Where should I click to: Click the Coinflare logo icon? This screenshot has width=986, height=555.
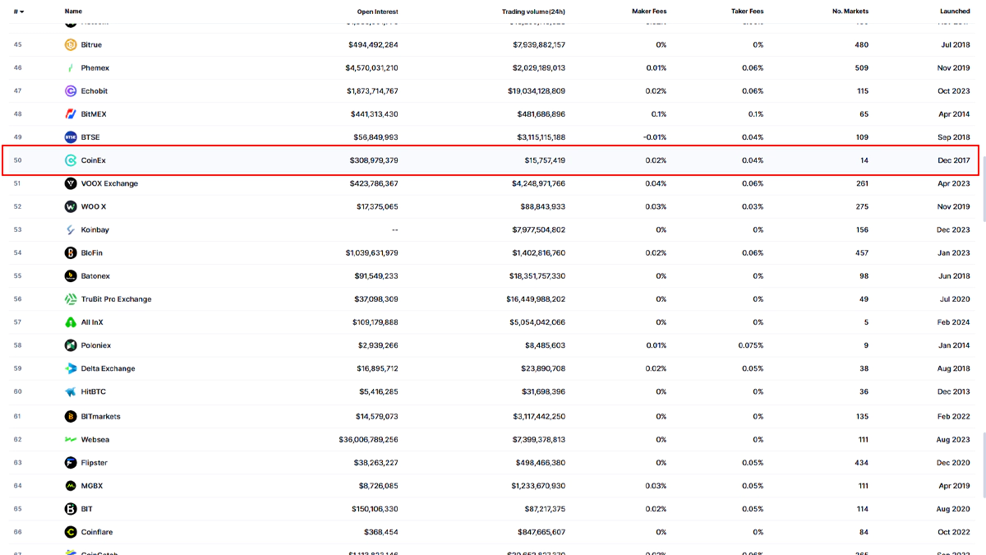pos(71,532)
